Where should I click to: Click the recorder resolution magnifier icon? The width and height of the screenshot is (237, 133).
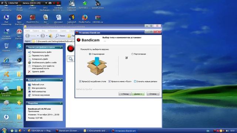(x=6, y=3)
